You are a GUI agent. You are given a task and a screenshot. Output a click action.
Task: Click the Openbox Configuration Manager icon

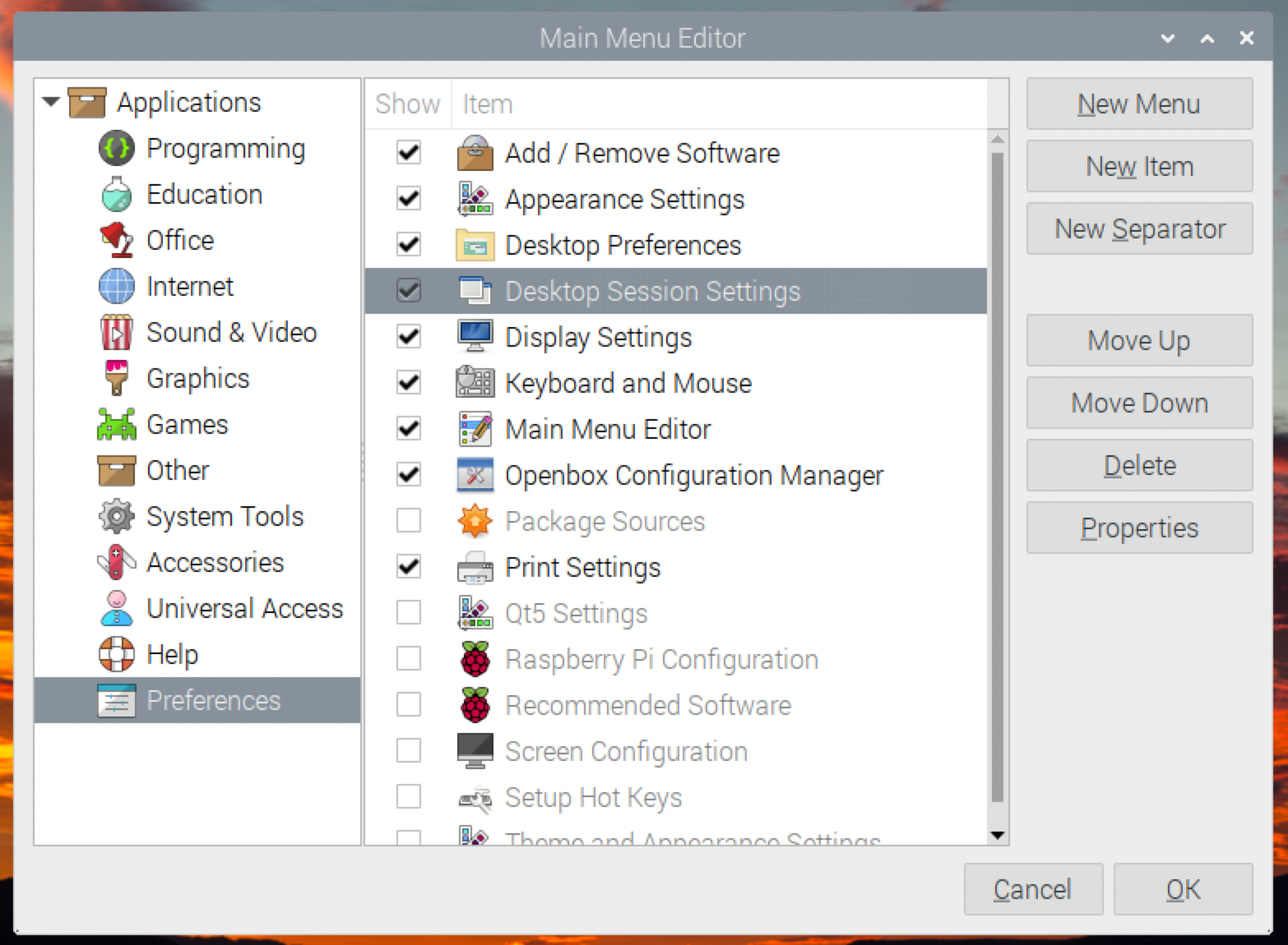[x=475, y=474]
